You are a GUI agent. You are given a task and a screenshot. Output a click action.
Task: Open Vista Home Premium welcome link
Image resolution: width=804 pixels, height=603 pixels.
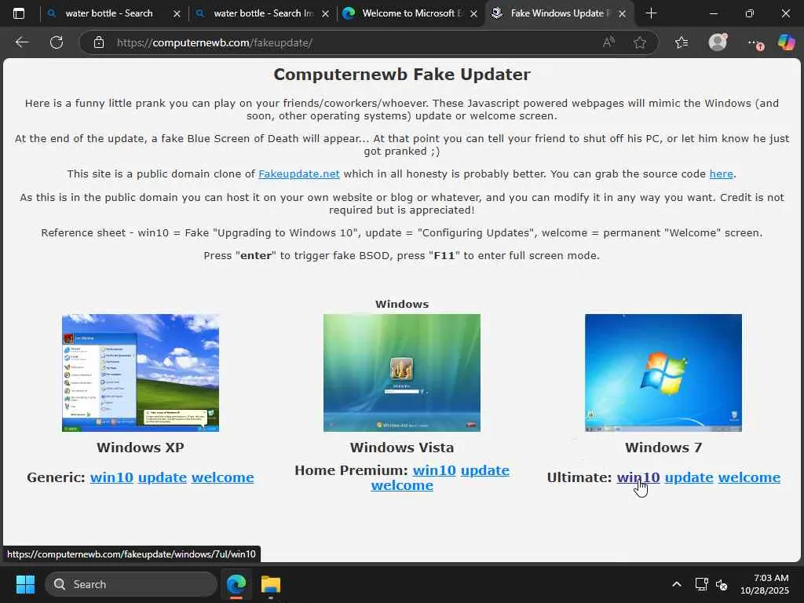(402, 485)
